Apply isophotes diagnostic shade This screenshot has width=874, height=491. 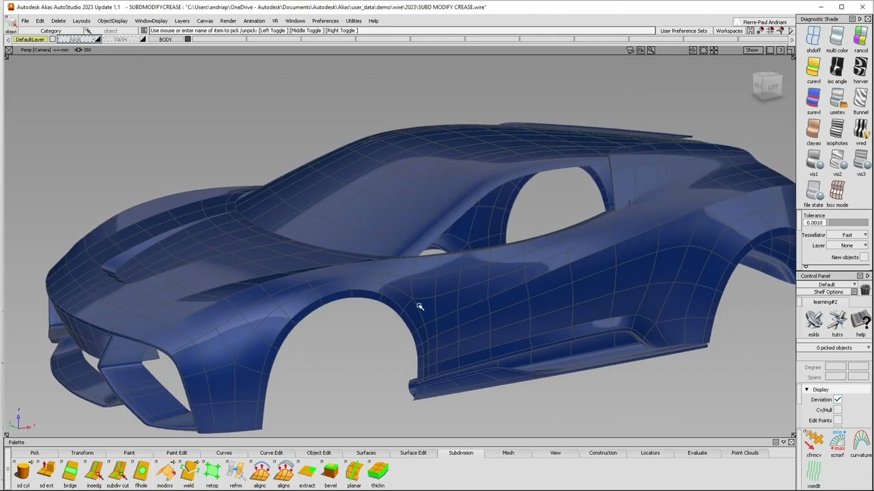pyautogui.click(x=837, y=129)
